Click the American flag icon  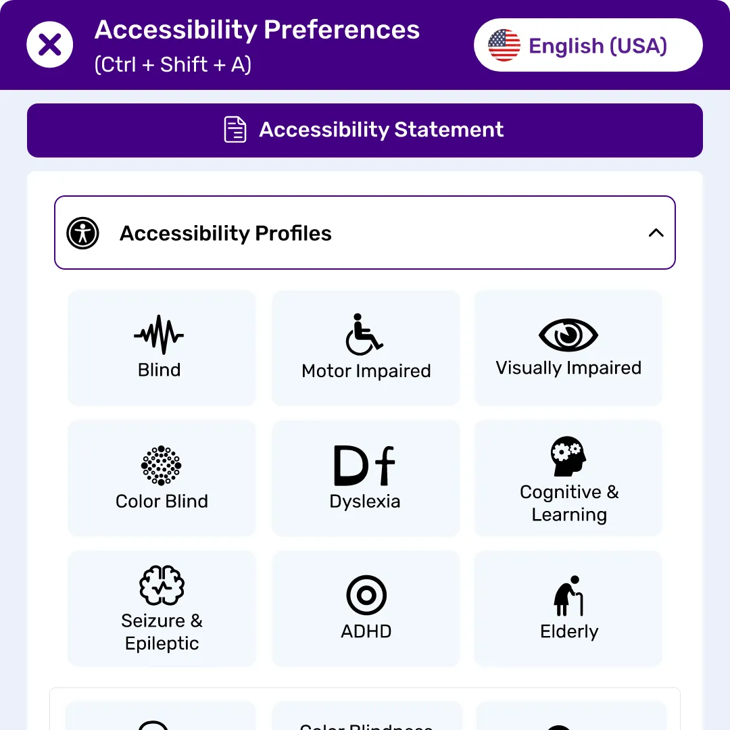click(503, 45)
